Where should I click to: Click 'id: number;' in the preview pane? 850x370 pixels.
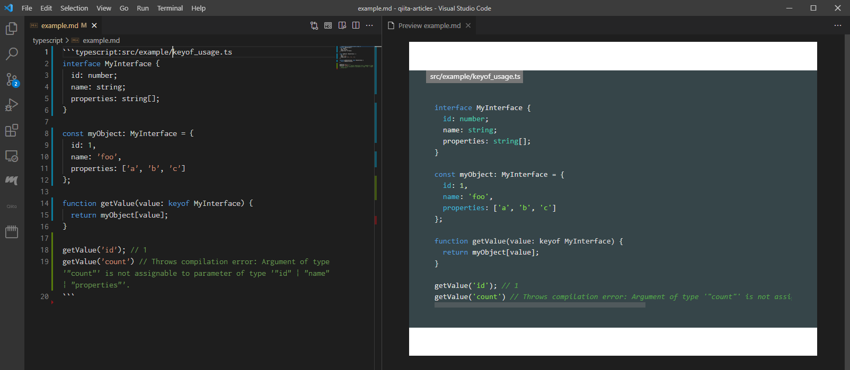(466, 119)
